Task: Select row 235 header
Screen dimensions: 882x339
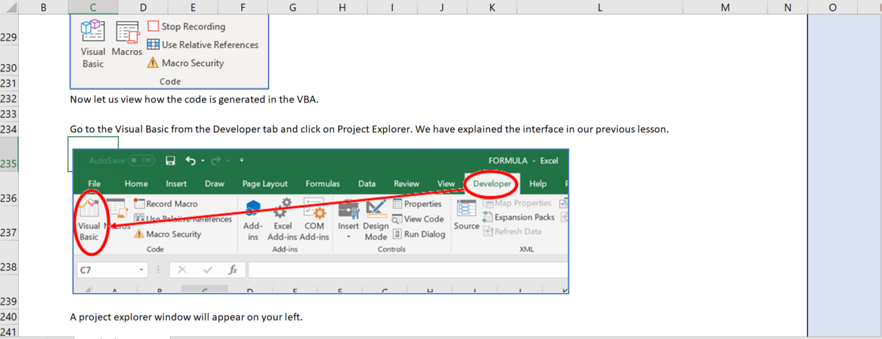Action: click(x=8, y=155)
